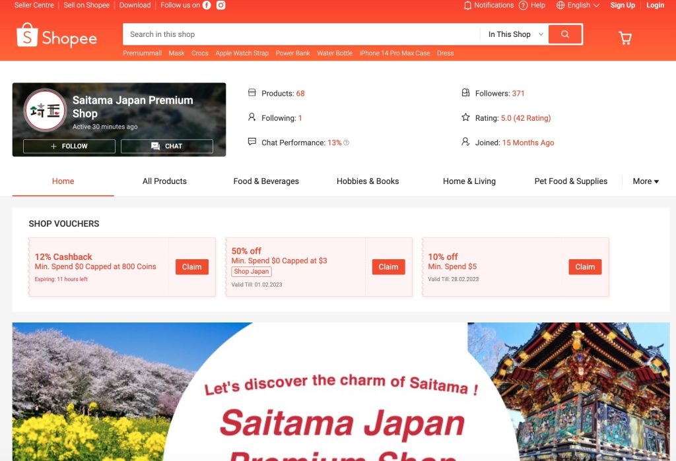Open Shopee's Instagram page icon
Viewport: 676px width, 461px height.
[220, 5]
